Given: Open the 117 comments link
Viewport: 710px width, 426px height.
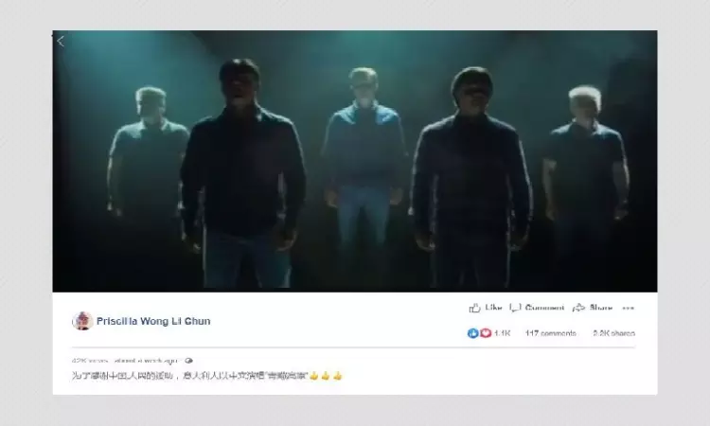Looking at the screenshot, I should click(x=551, y=333).
